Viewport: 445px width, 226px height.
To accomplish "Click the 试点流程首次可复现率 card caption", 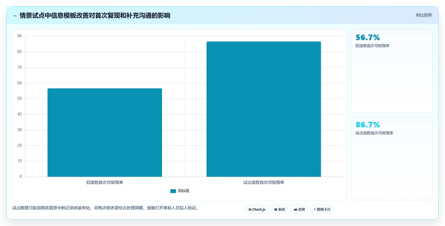I will click(x=374, y=133).
